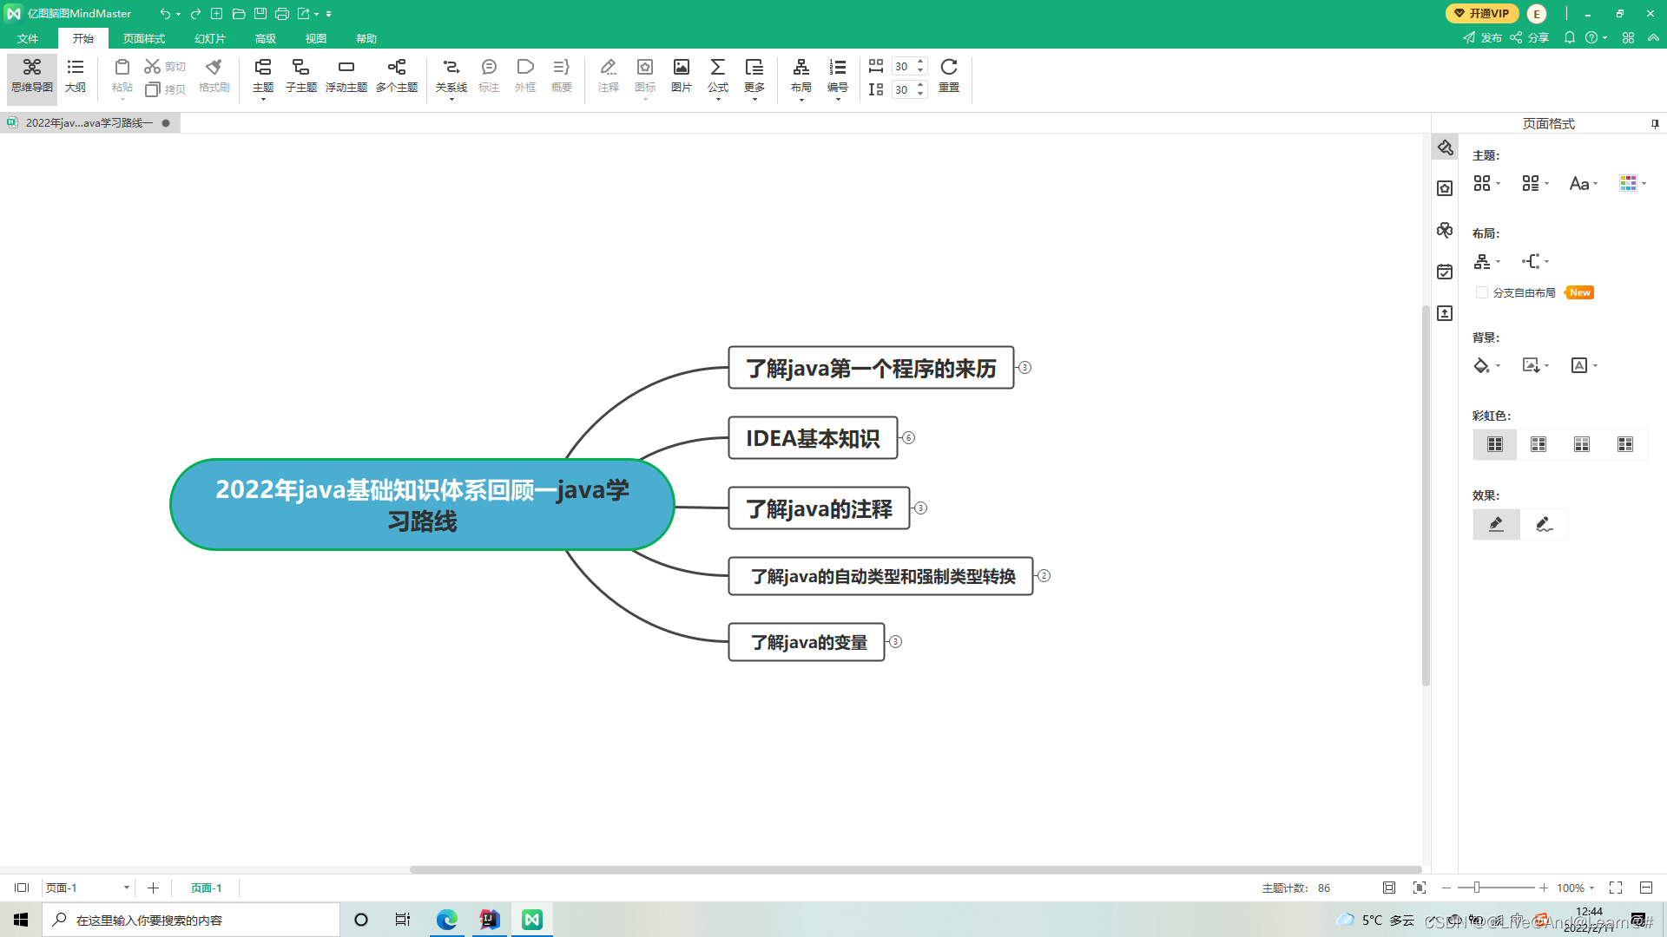1667x937 pixels.
Task: Insert a 浮动主题 floating topic
Action: tap(346, 76)
